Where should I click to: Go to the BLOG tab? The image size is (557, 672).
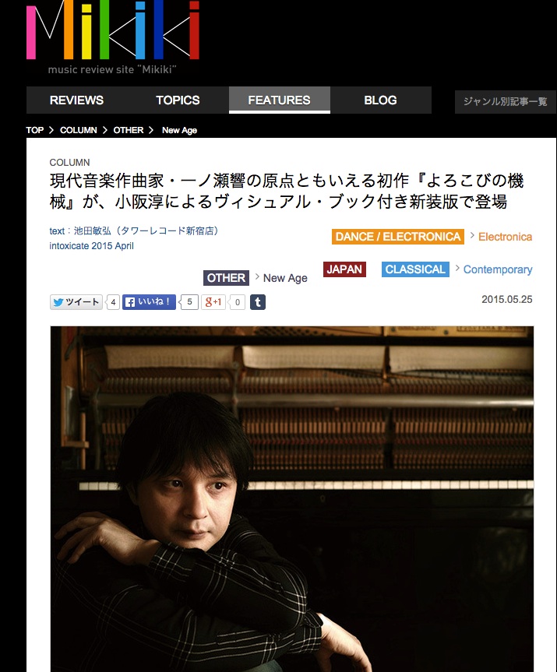(x=380, y=100)
